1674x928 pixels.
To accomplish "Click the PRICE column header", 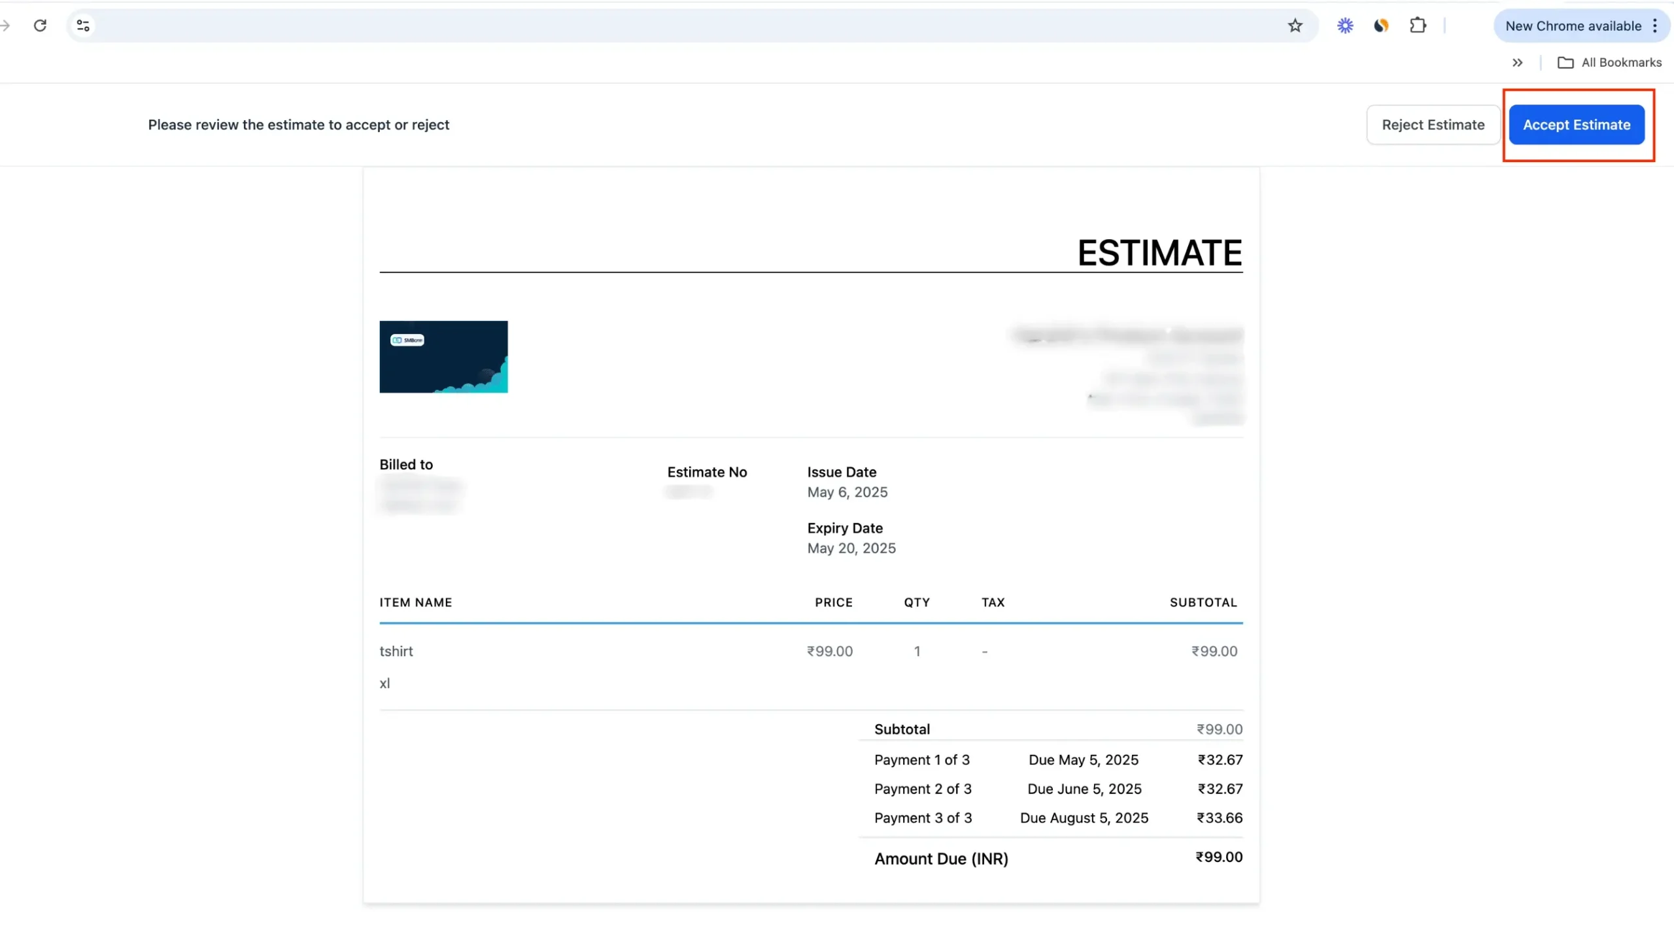I will 834,603.
